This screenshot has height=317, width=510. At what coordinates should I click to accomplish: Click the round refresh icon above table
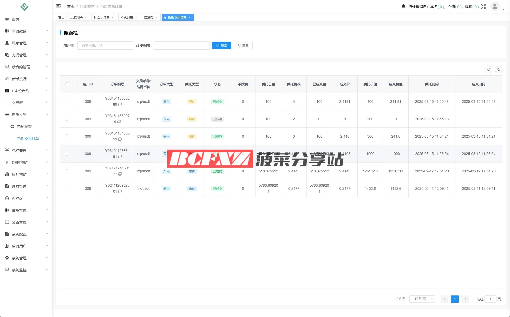pos(499,70)
